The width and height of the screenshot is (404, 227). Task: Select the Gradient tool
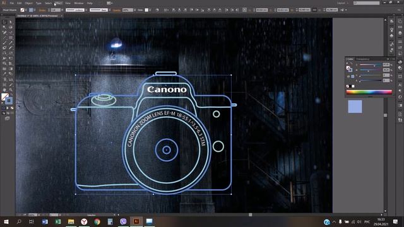11,69
